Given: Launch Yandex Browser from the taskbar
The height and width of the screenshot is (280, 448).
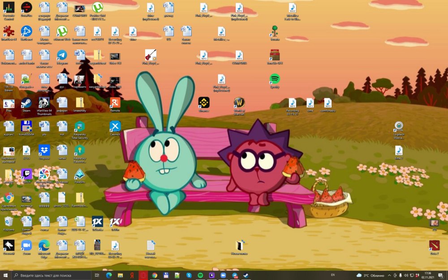Looking at the screenshot, I should (x=132, y=275).
